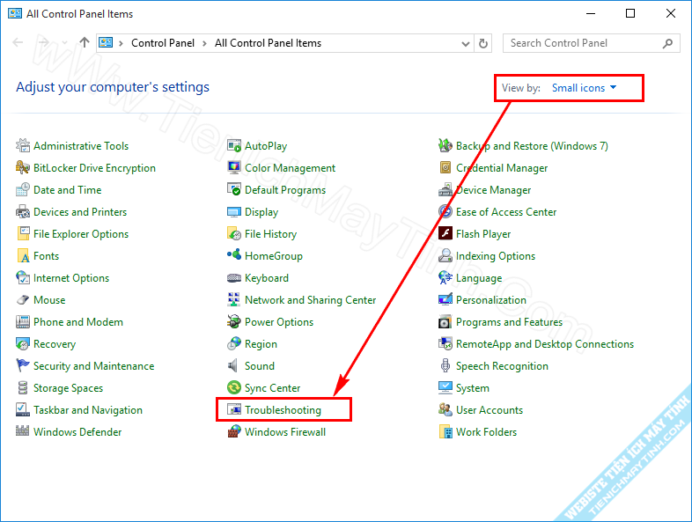692x522 pixels.
Task: Open the Date and Time clock icon
Action: 23,190
